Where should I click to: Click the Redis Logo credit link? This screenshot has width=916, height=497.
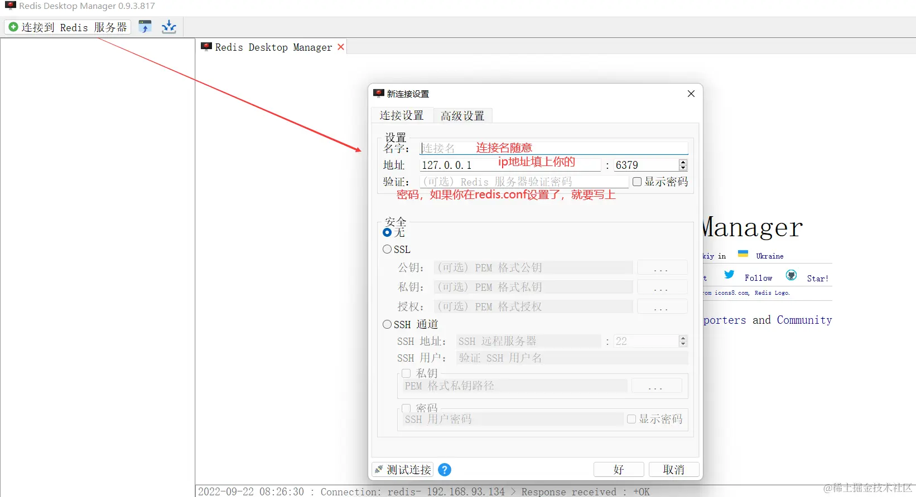pos(772,293)
